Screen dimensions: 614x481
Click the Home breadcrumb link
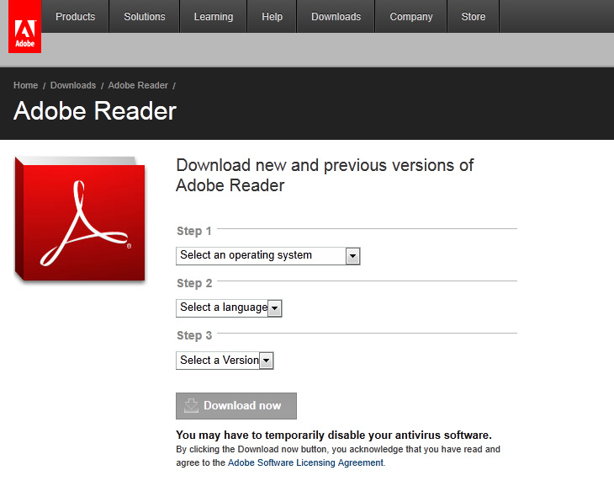(x=25, y=86)
